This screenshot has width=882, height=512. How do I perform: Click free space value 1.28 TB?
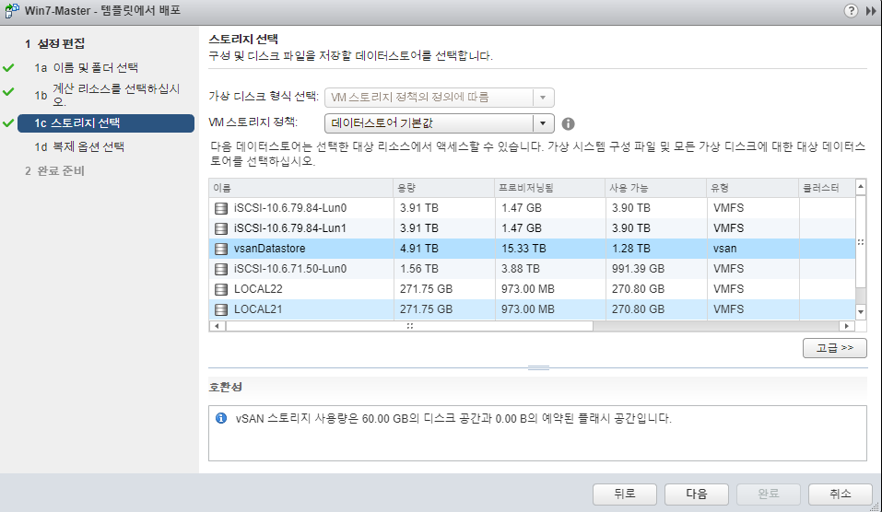tap(631, 249)
